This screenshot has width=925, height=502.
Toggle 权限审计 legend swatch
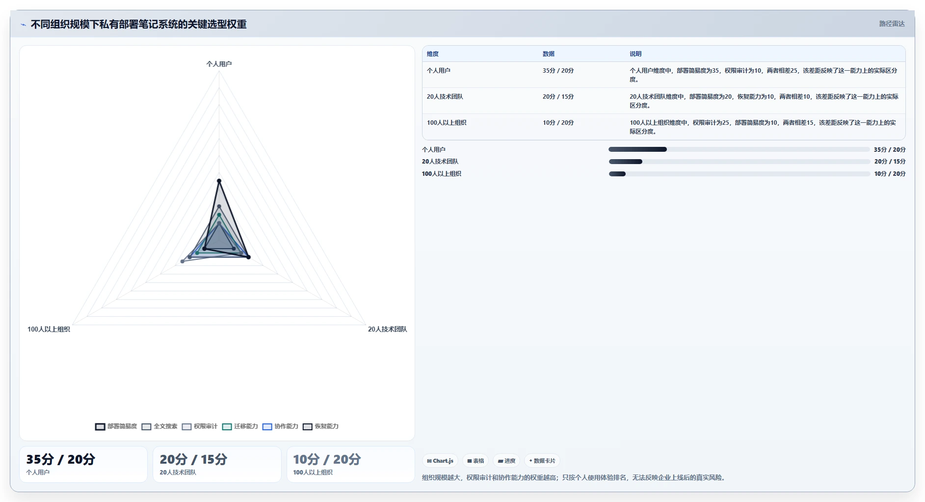[186, 426]
